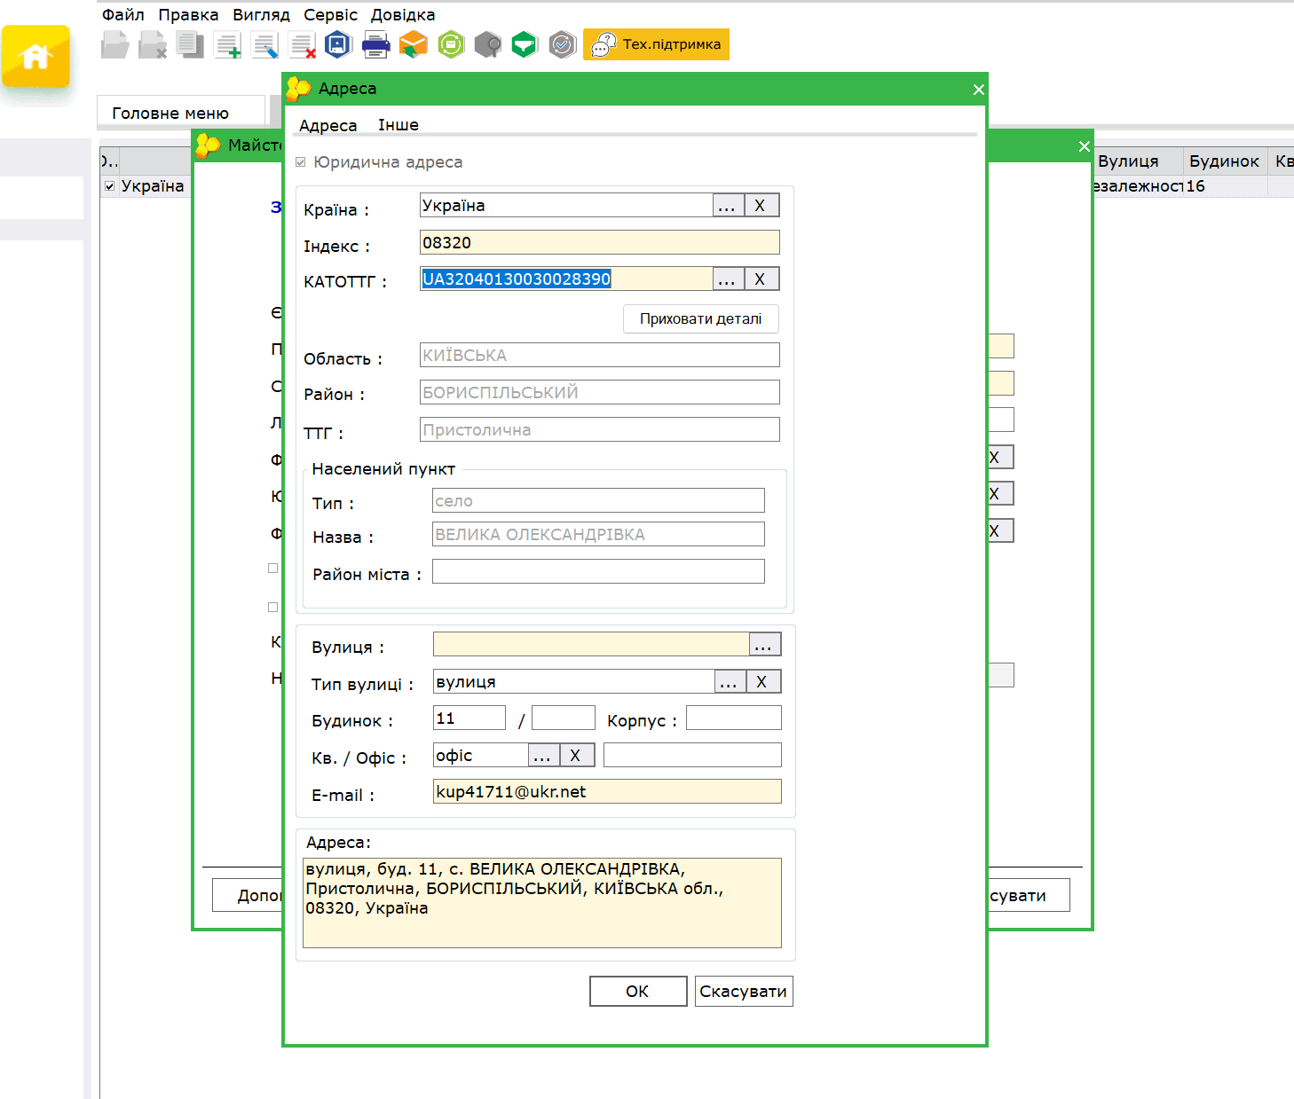Toggle the Україна row checkbox
Screen dimensions: 1294x1099
109,186
